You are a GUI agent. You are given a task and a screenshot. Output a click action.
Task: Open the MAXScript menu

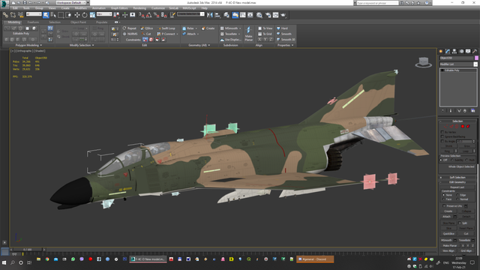click(189, 8)
